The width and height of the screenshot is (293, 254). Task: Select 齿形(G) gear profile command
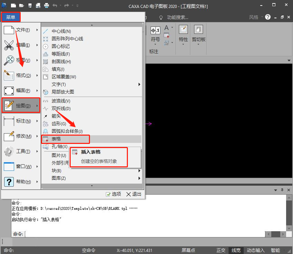click(x=92, y=124)
